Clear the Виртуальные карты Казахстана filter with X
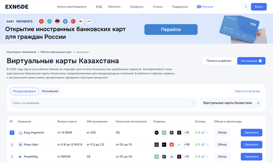The height and width of the screenshot is (163, 273). [x=258, y=103]
